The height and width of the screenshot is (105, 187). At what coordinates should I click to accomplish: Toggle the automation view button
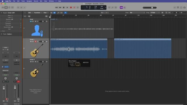pos(58,13)
